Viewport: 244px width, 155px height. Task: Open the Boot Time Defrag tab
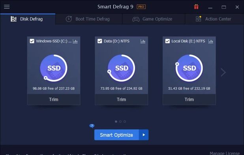[x=89, y=19]
